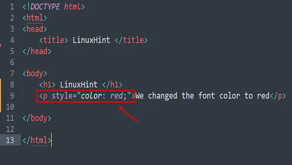Screen dimensions: 292x165
Task: Place cursor in opening html tag
Action: [x=35, y=18]
